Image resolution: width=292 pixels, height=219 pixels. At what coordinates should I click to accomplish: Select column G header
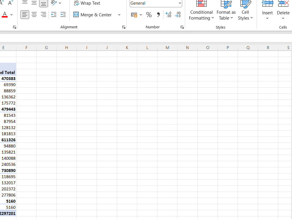point(46,48)
